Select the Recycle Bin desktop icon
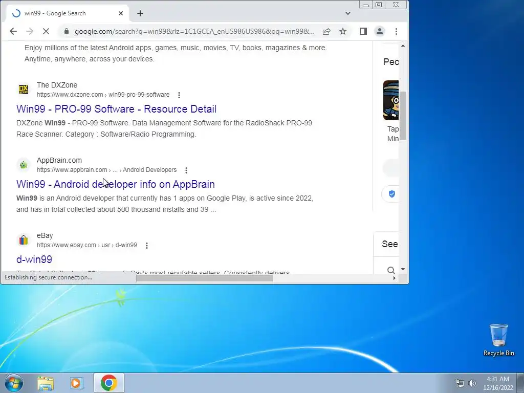 coord(498,340)
